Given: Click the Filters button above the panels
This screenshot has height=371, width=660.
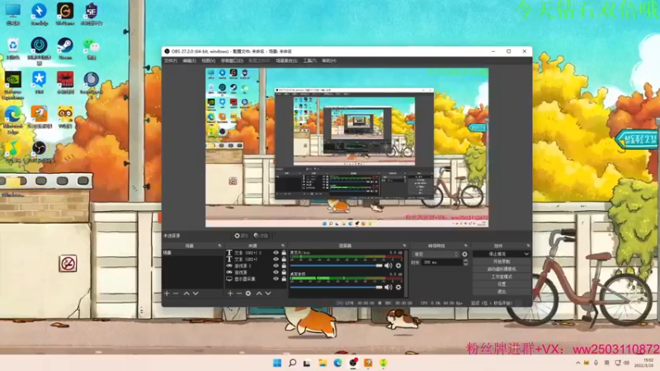Looking at the screenshot, I should click(261, 236).
